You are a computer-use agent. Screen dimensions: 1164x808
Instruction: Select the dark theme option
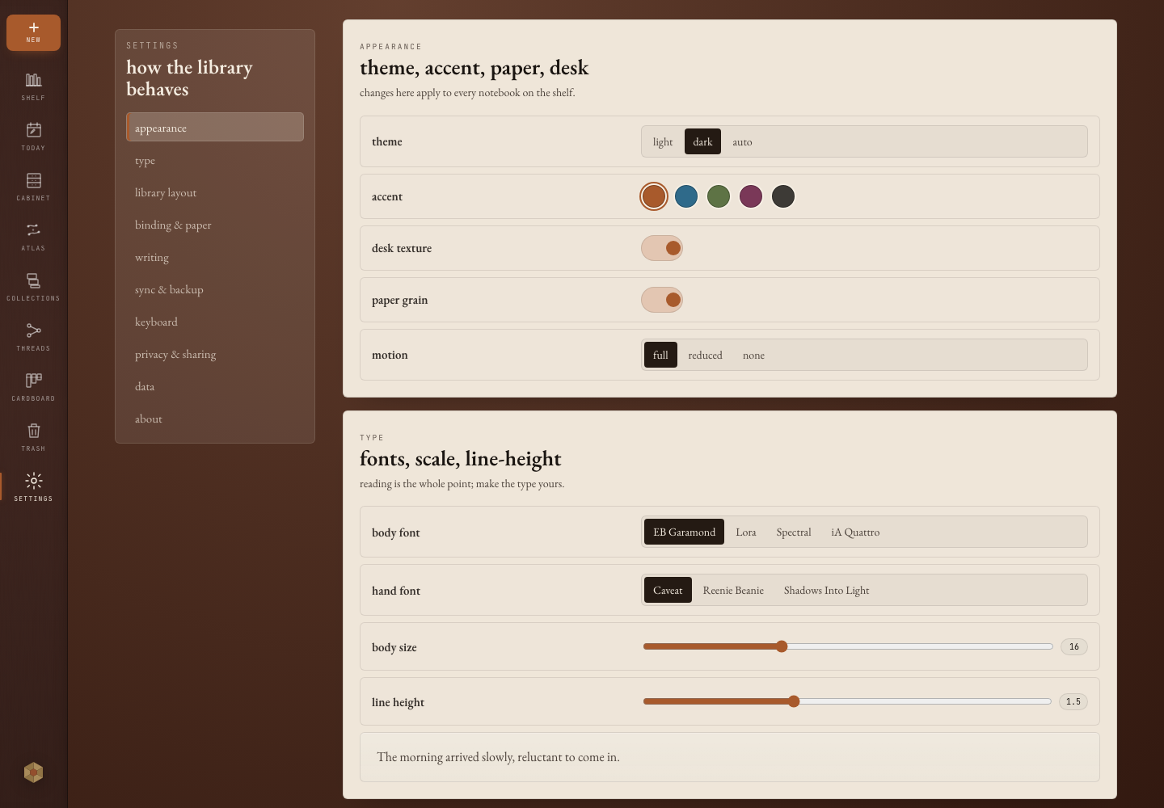point(702,141)
